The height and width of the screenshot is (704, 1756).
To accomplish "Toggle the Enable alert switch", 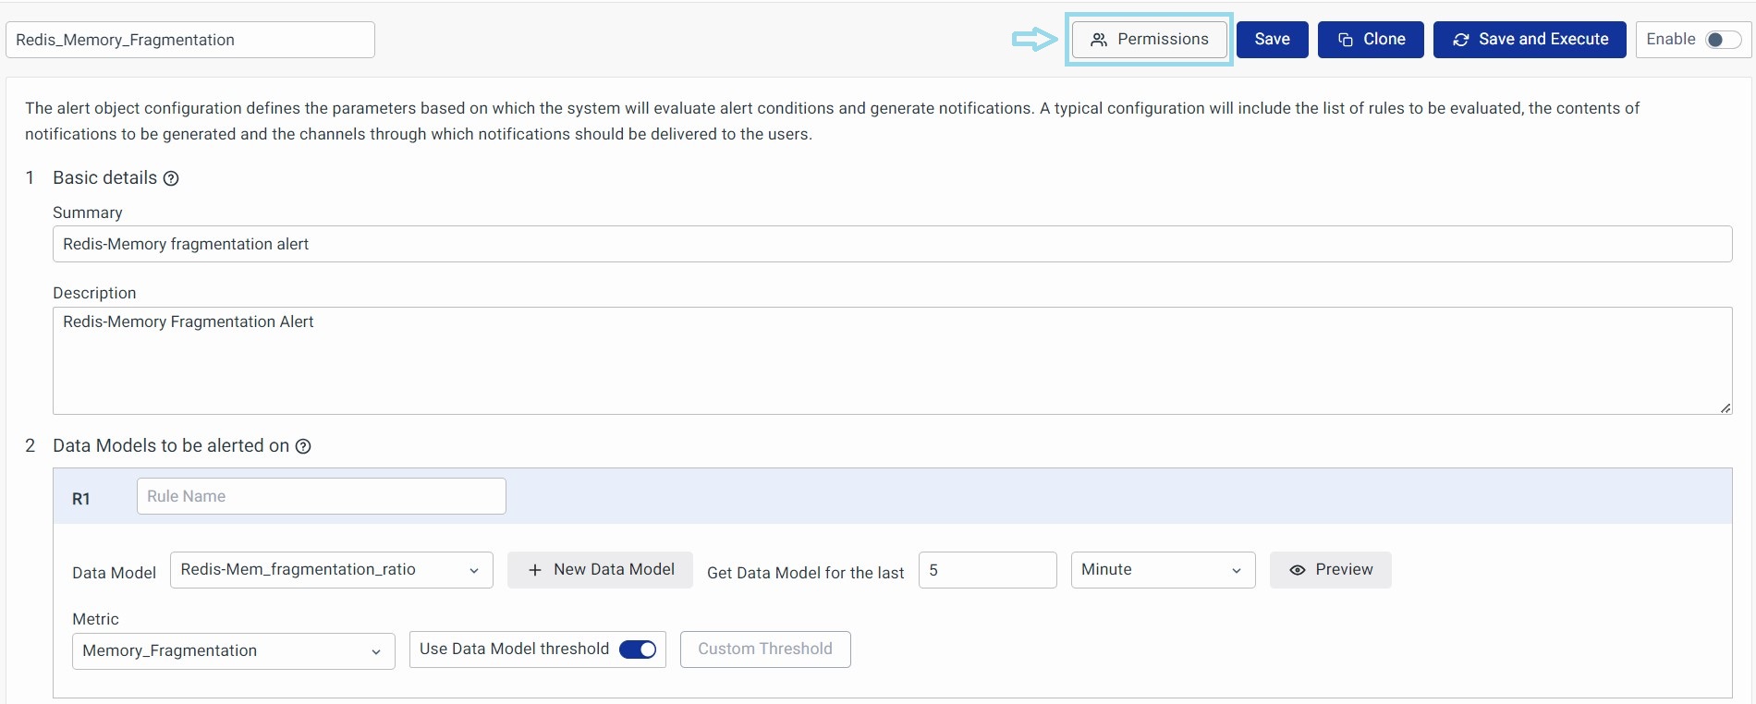I will (x=1723, y=40).
